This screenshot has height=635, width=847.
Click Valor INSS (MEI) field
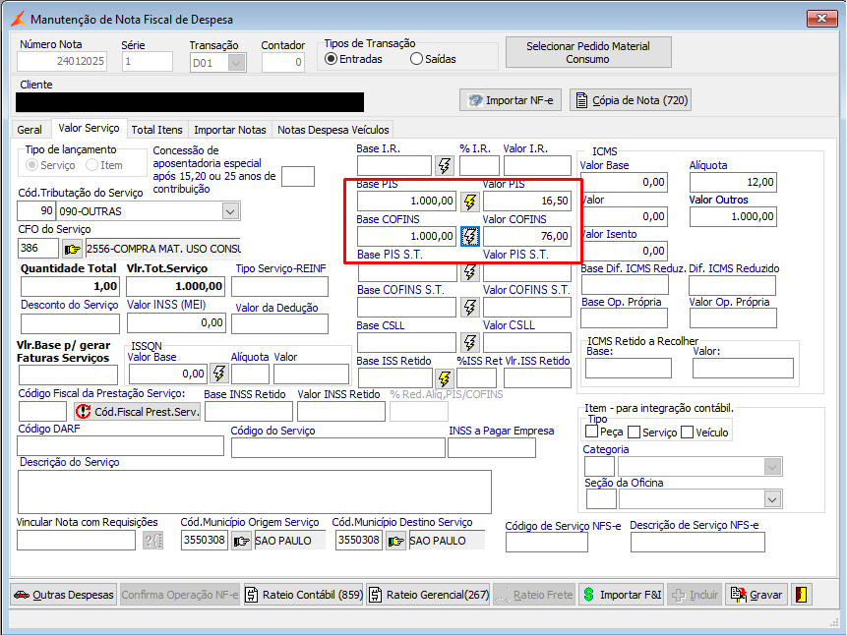click(x=176, y=322)
